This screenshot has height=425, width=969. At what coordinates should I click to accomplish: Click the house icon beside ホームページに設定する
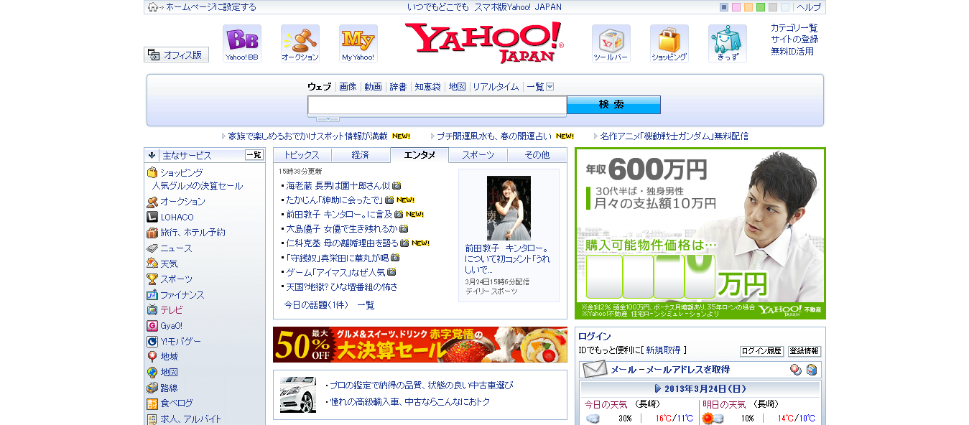[152, 7]
